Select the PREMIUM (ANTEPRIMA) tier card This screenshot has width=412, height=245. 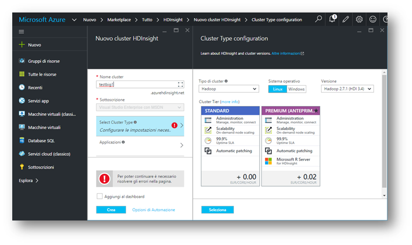(x=291, y=146)
